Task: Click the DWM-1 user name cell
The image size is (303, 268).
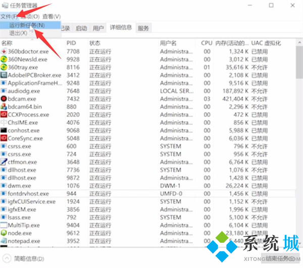Action: pyautogui.click(x=170, y=186)
